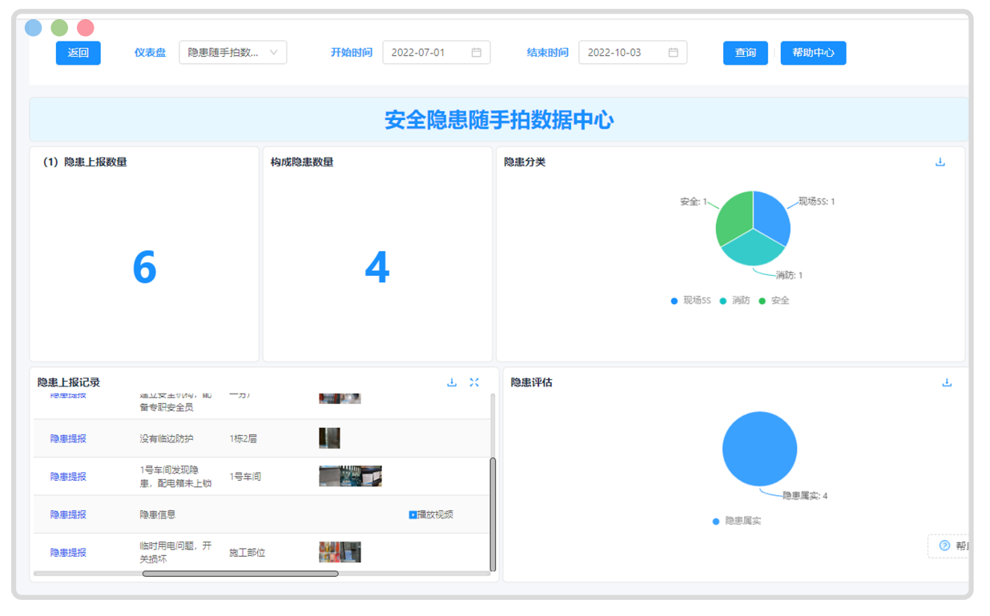Viewport: 990px width, 616px height.
Task: Download the 隐患上报记录 table data
Action: pyautogui.click(x=451, y=382)
